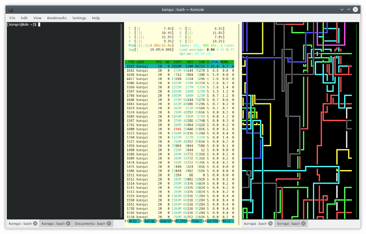This screenshot has height=234, width=366.
Task: Switch to the Documents : bash tab
Action: coord(90,223)
